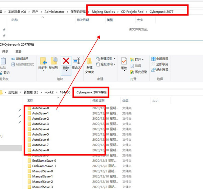Viewport: 203px width, 189px height.
Task: Click the 粘贴快捷方式 paste shortcut icon
Action: tap(13, 64)
